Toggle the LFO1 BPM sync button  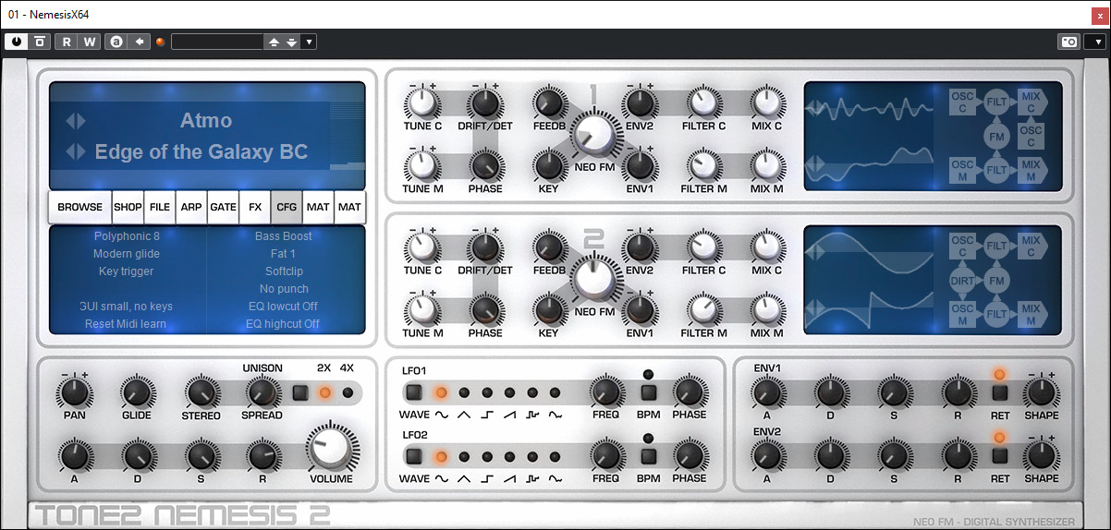[648, 392]
